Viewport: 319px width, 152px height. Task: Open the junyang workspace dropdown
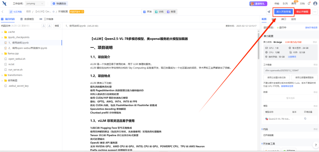tap(35, 4)
